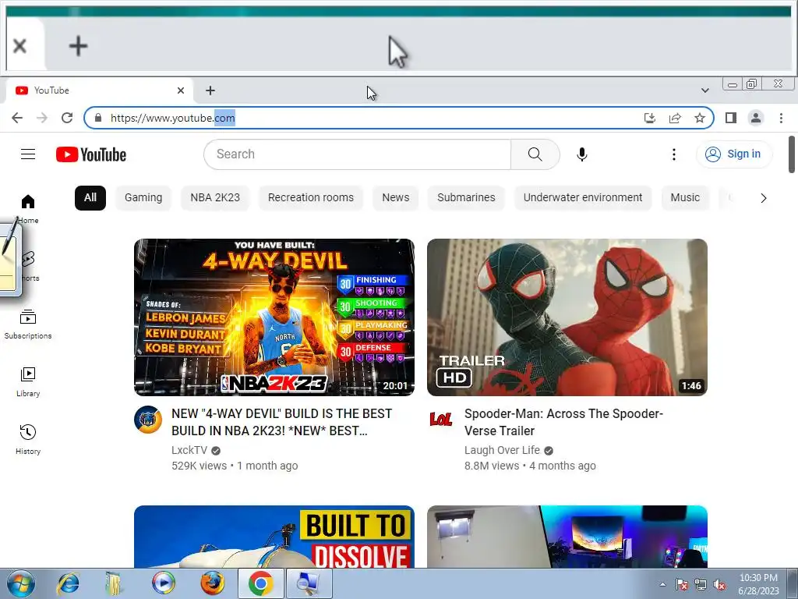Viewport: 798px width, 599px height.
Task: Open the 10:30 PM taskbar clock
Action: coord(758,584)
